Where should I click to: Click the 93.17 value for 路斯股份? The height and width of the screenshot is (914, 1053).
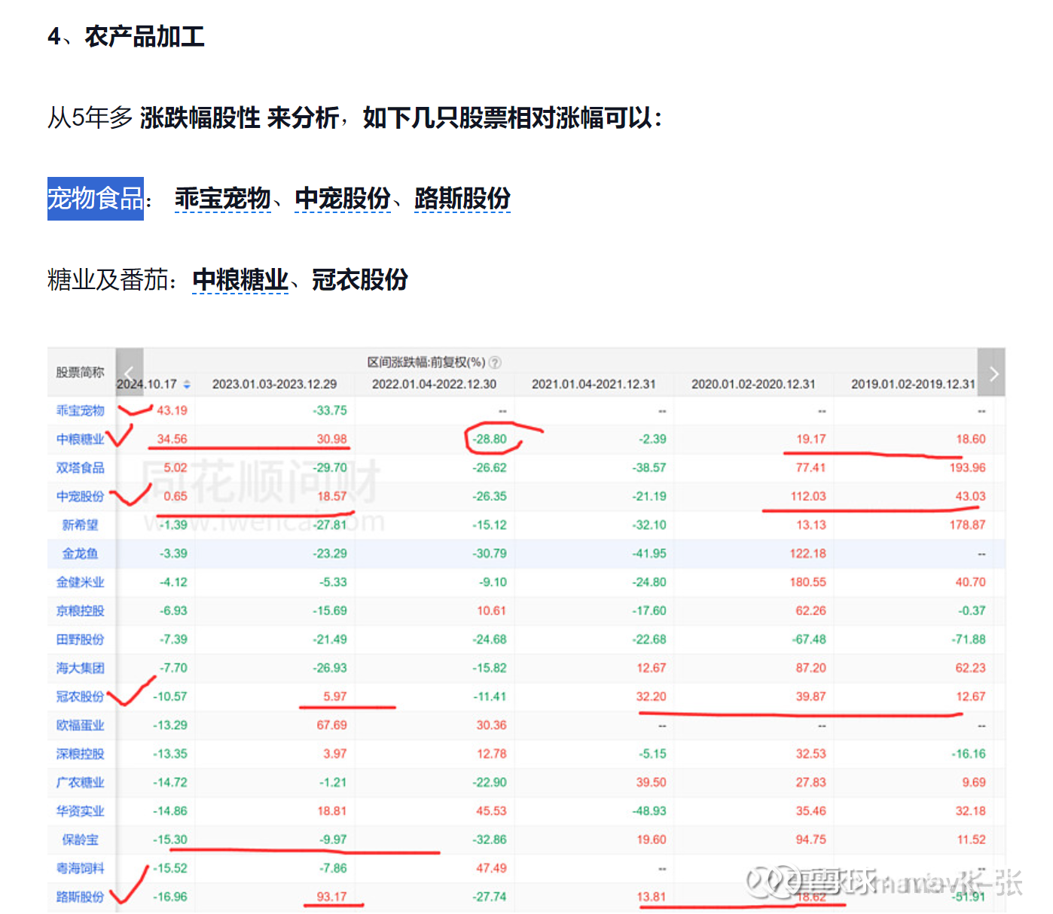tap(332, 897)
